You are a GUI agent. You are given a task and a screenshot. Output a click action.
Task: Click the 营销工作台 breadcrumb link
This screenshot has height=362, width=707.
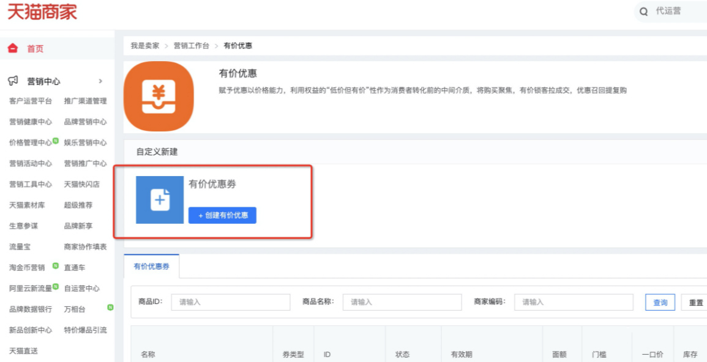pyautogui.click(x=191, y=46)
